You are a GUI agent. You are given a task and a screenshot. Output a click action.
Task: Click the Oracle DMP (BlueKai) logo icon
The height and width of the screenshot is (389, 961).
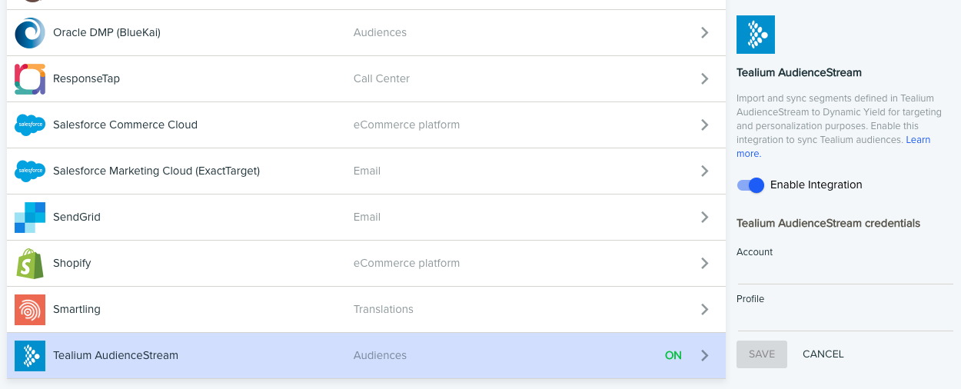(30, 33)
